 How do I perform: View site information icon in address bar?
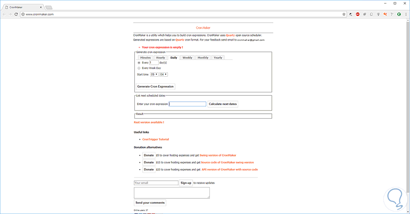tap(23, 14)
